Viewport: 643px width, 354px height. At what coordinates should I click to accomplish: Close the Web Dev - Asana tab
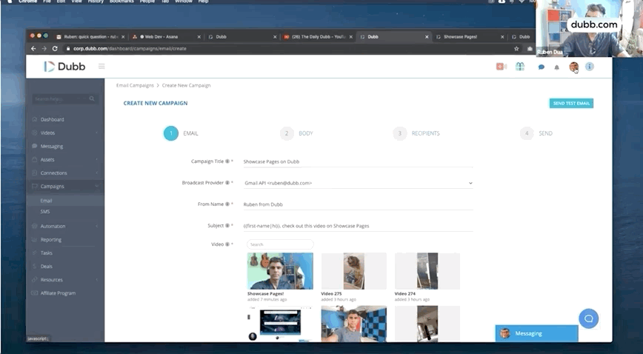pos(199,37)
